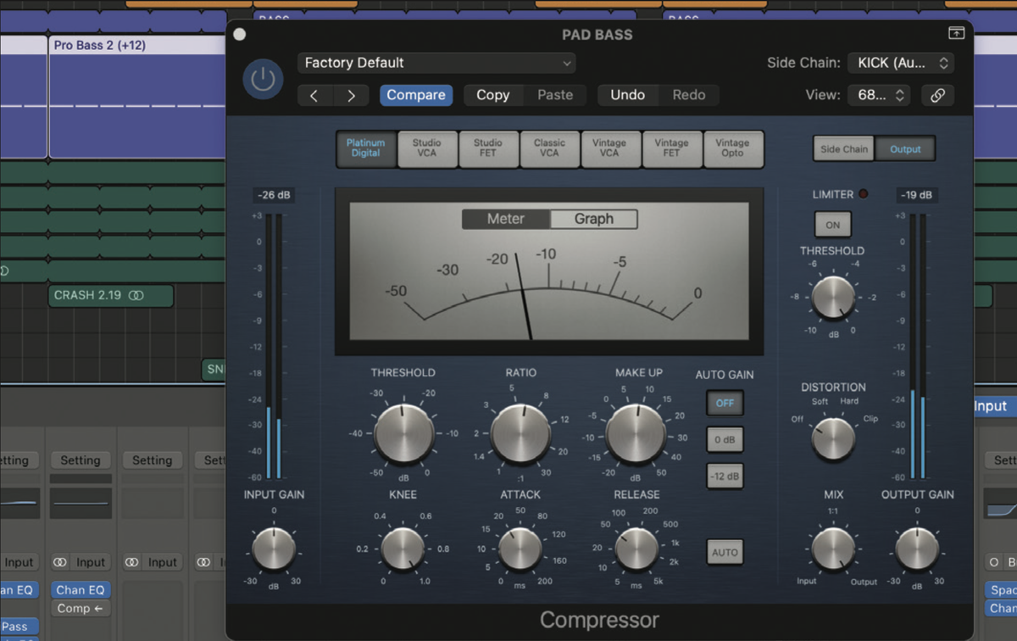Select the Studio VCA compressor model
Screen dimensions: 1017x641
pos(427,148)
